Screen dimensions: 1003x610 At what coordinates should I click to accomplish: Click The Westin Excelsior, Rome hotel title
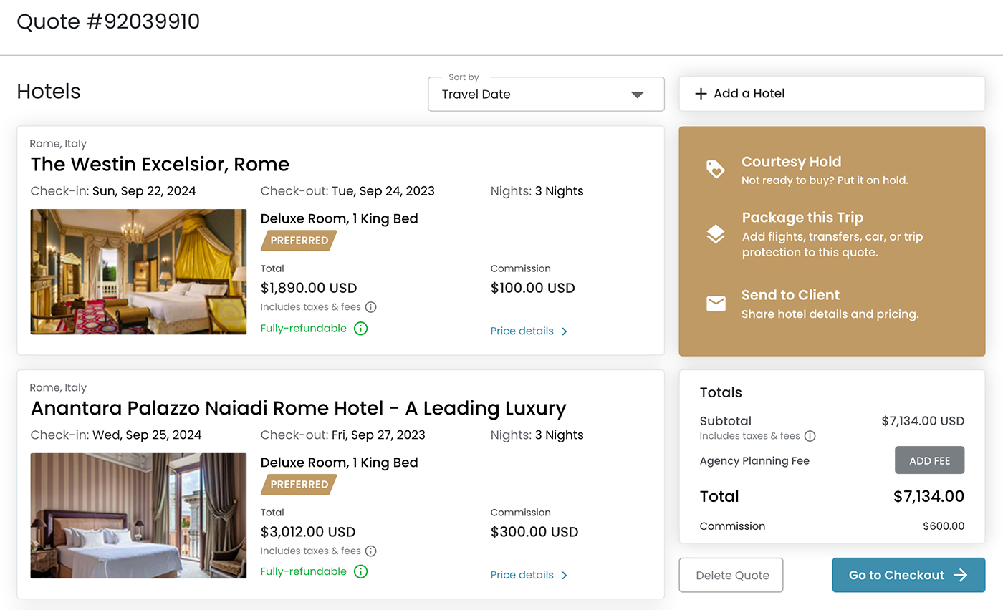pyautogui.click(x=160, y=164)
